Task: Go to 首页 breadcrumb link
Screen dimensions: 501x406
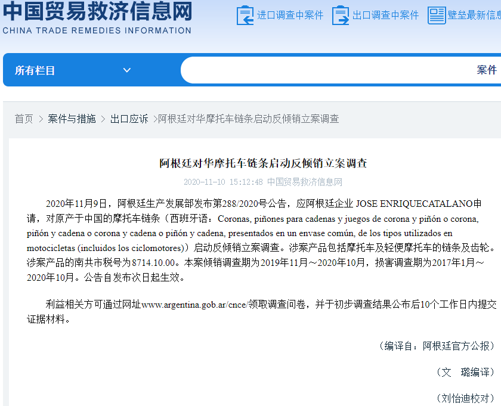Action: pos(24,119)
